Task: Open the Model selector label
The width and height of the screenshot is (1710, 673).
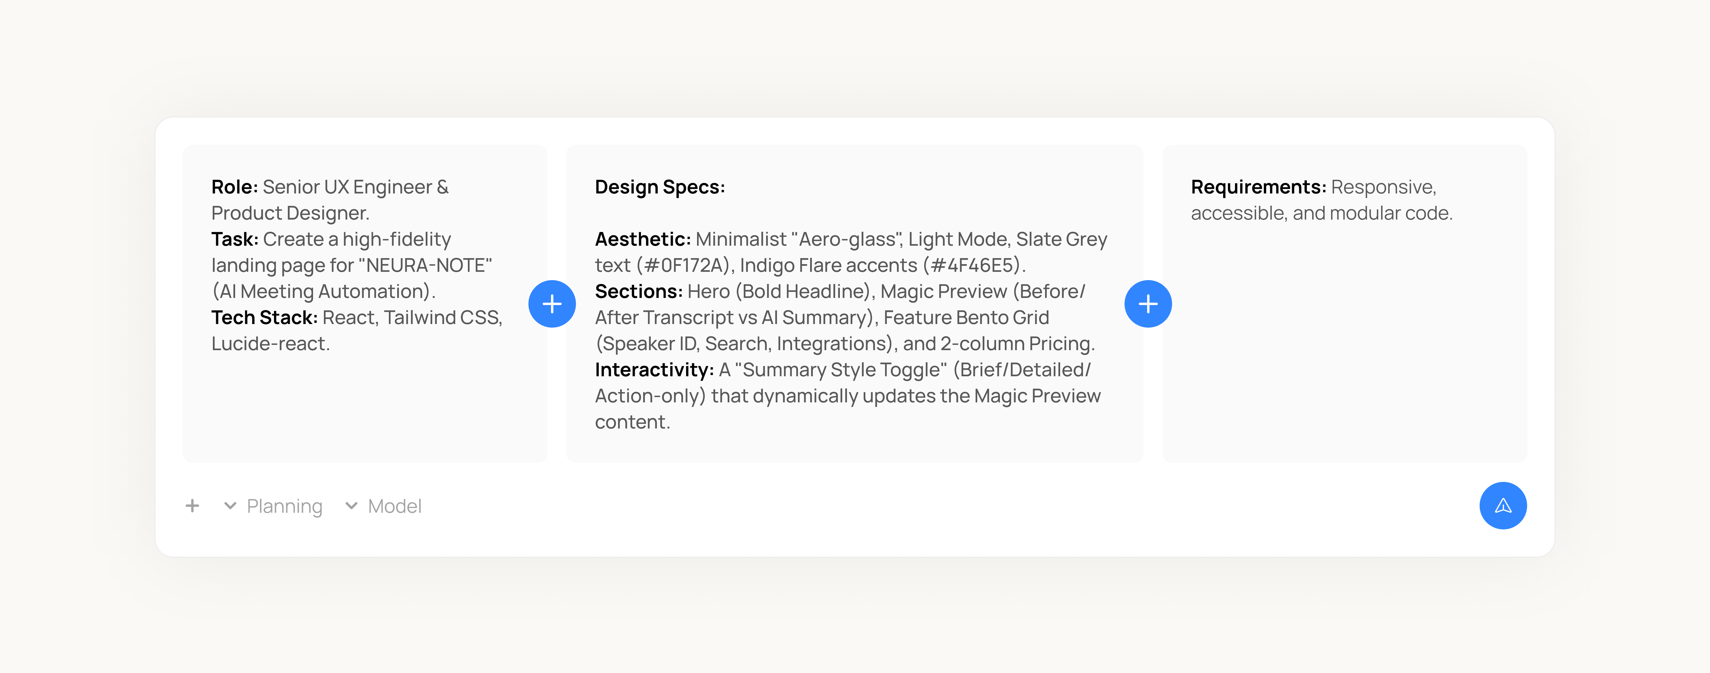Action: click(x=394, y=507)
